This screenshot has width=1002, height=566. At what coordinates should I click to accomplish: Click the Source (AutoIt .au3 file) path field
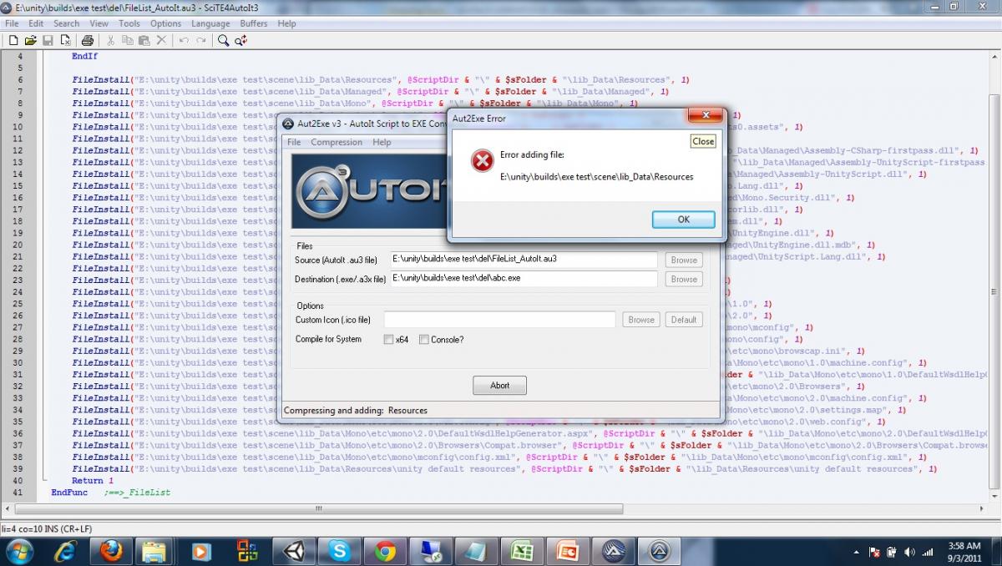[524, 260]
